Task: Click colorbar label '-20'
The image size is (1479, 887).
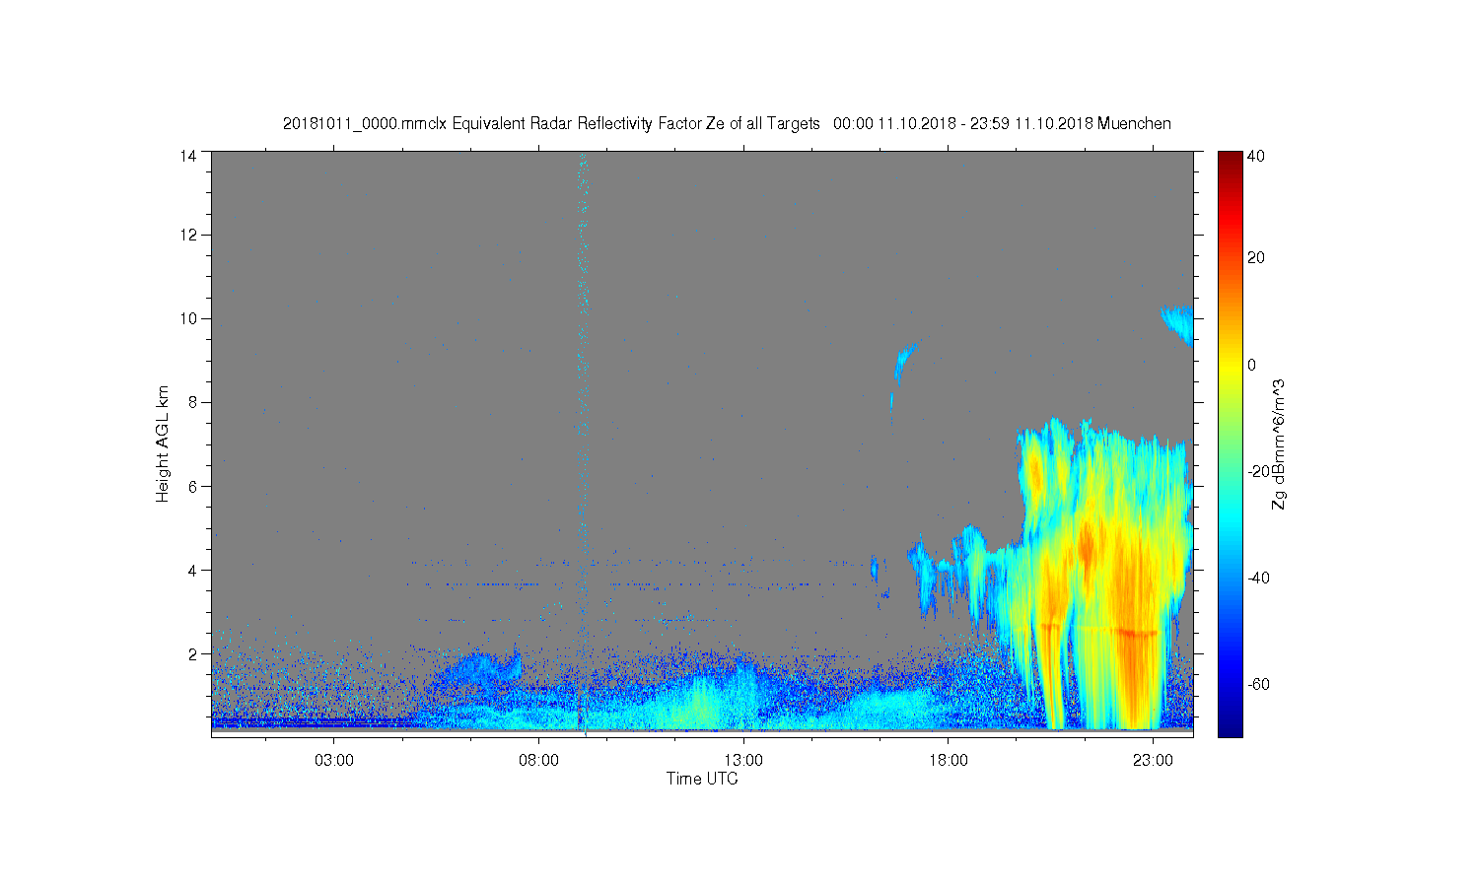Action: [x=1257, y=471]
